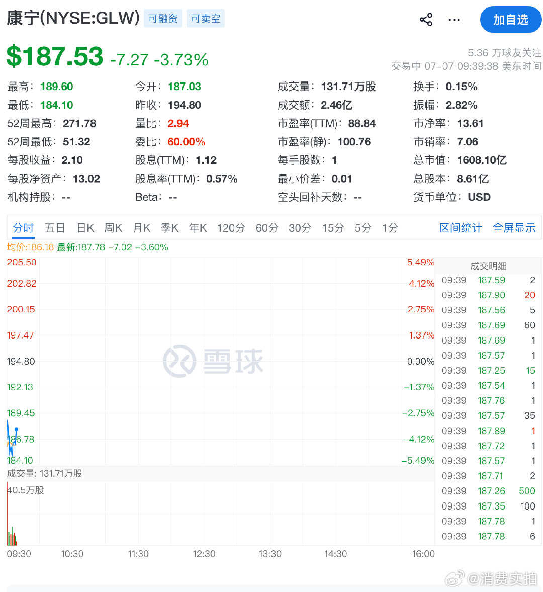Click the 股息(TTM) value 1.12
Screen dimensions: 543x592
[x=206, y=160]
